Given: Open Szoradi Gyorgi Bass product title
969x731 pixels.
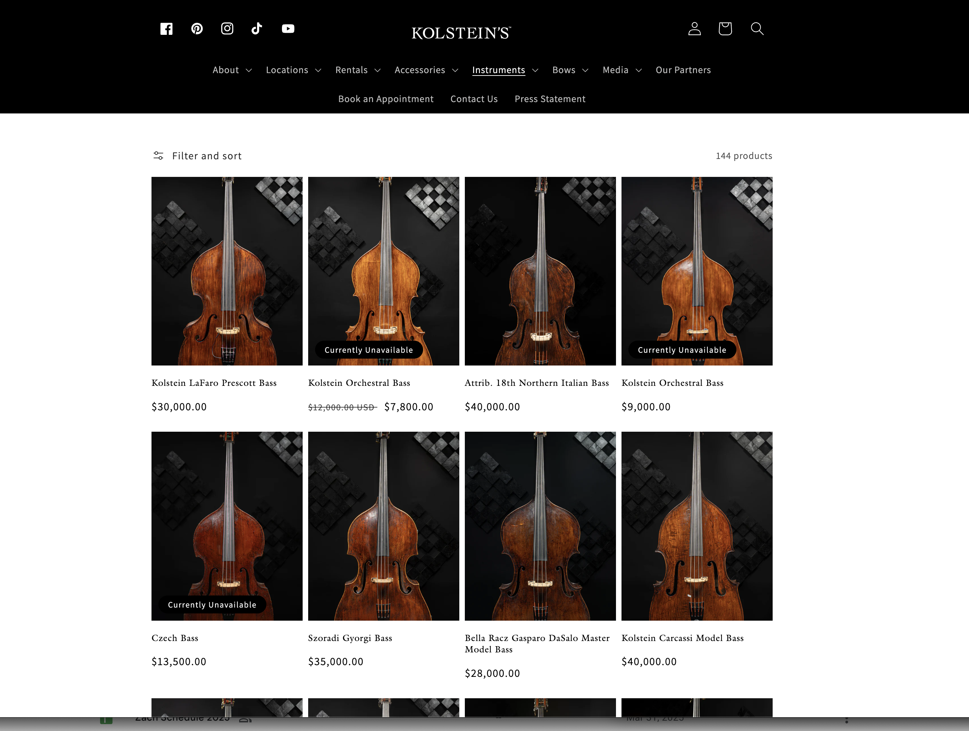Looking at the screenshot, I should pyautogui.click(x=350, y=638).
